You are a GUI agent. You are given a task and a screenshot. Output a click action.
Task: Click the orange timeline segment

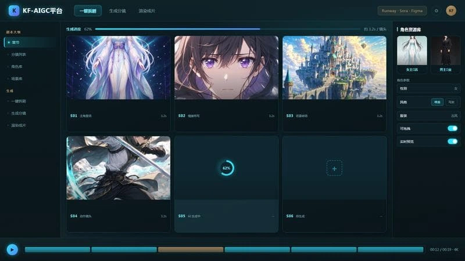click(191, 249)
